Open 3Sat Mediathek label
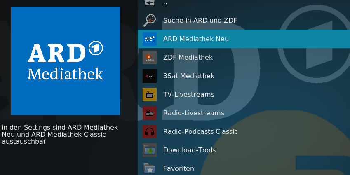The height and width of the screenshot is (175, 350). coord(189,76)
